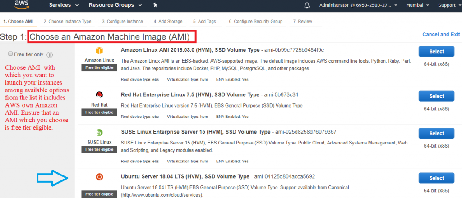Screen dimensions: 462x198
Task: Open the Support dropdown menu
Action: pyautogui.click(x=449, y=5)
